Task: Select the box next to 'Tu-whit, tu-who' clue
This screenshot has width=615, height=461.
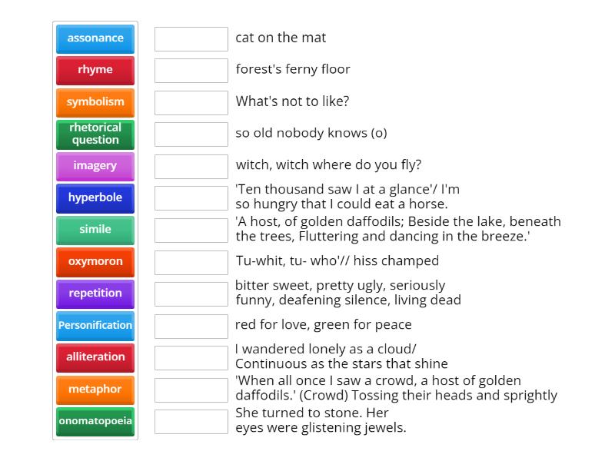Action: click(x=189, y=261)
